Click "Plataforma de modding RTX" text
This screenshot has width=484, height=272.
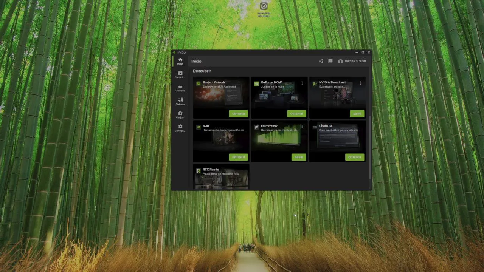point(221,174)
